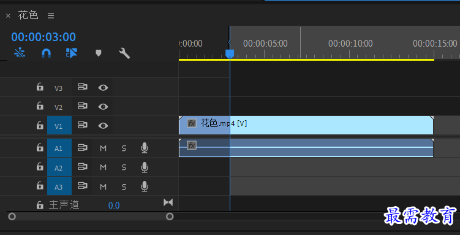
Task: Toggle A2 track targeting
Action: pyautogui.click(x=59, y=168)
